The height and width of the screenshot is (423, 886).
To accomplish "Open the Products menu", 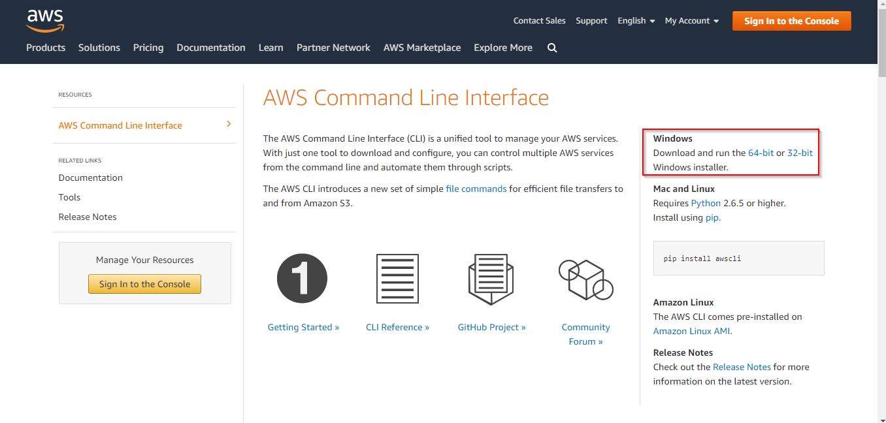I will click(46, 48).
